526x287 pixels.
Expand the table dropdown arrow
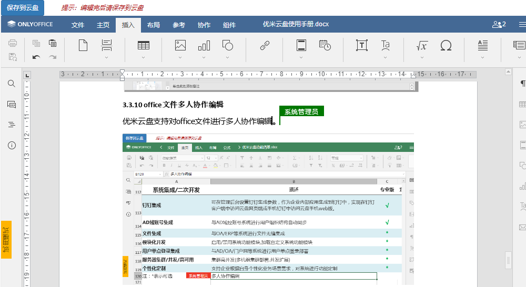tap(144, 57)
